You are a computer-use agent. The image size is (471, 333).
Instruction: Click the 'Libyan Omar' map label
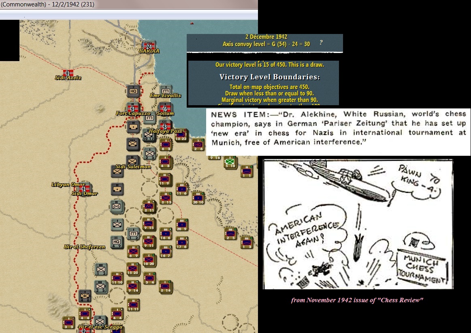click(x=68, y=185)
